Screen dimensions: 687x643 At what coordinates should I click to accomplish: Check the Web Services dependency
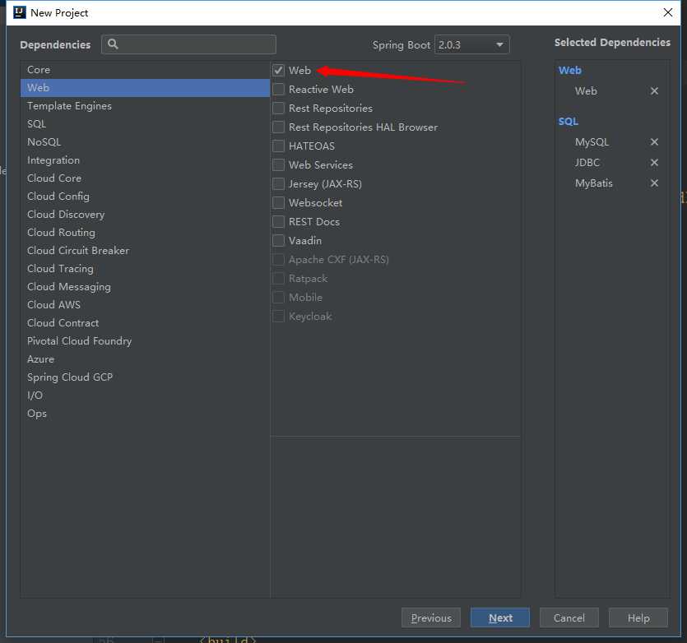click(279, 165)
